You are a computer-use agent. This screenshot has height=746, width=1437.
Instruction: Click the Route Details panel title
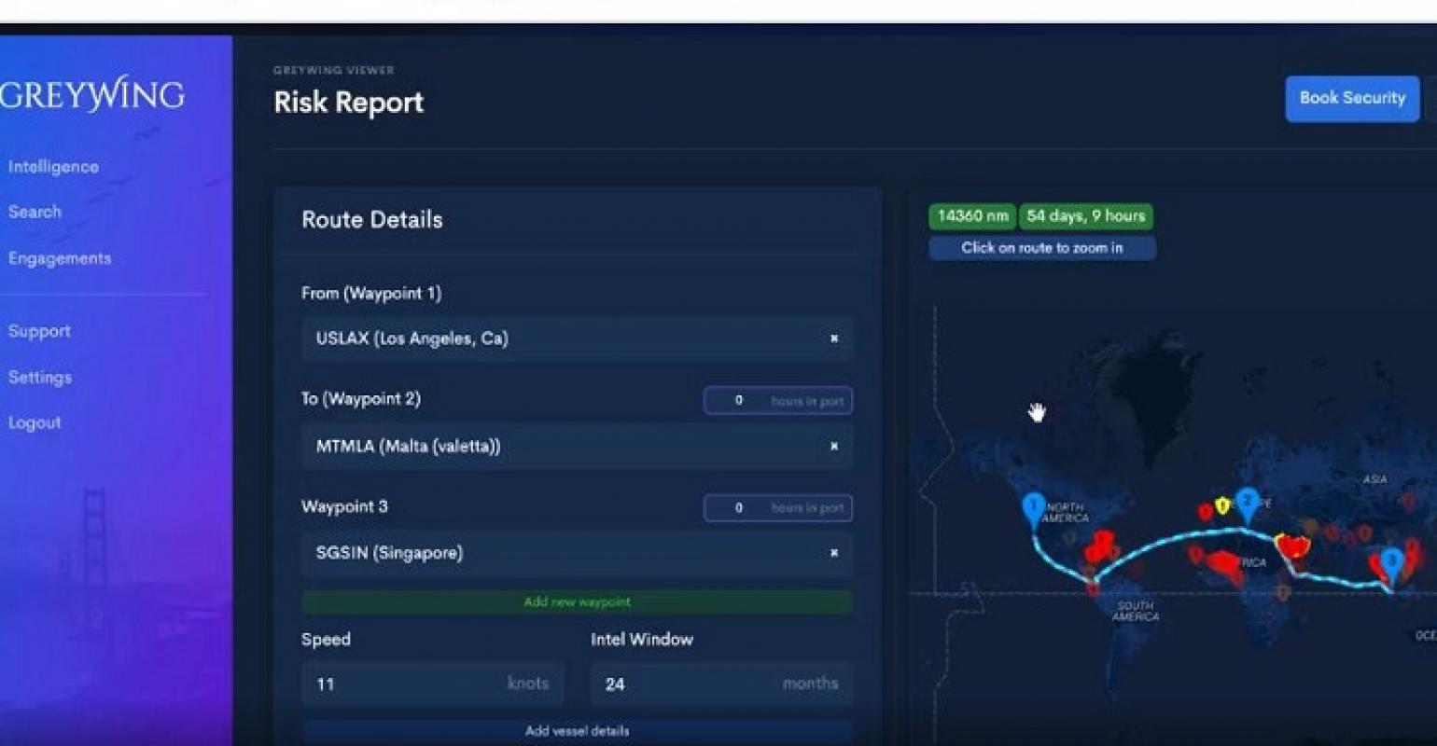(371, 220)
